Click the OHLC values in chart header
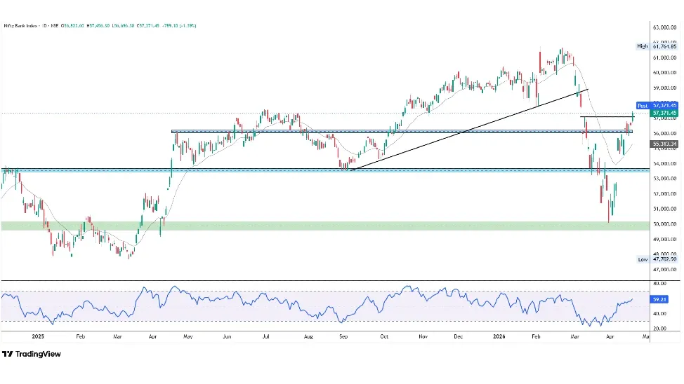 click(x=129, y=26)
